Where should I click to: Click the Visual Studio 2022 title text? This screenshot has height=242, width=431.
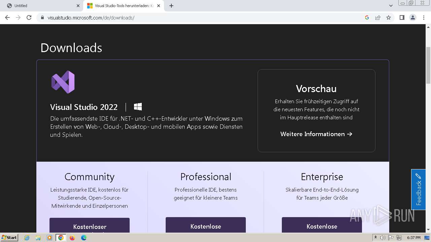(84, 107)
